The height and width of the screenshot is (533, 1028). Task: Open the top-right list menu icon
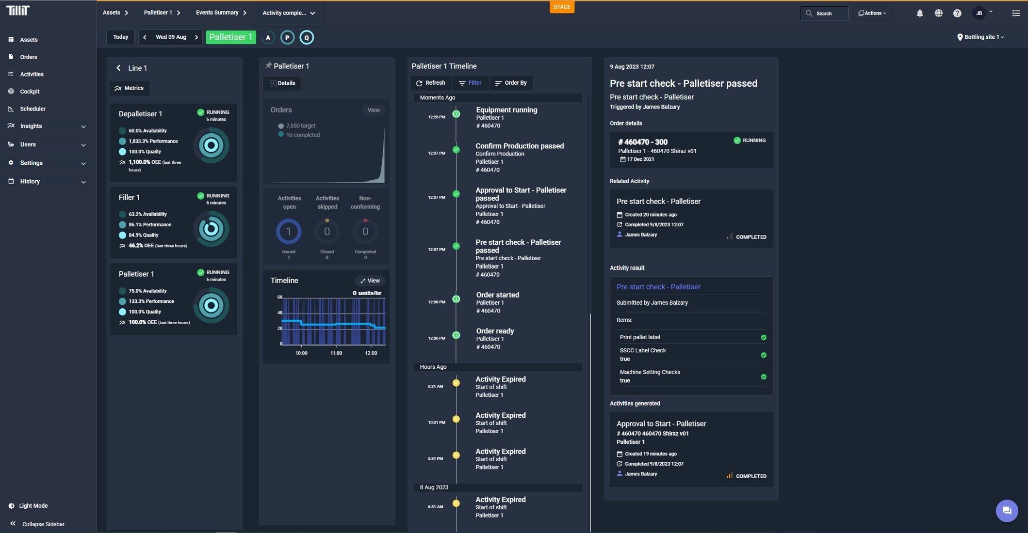tap(1016, 13)
